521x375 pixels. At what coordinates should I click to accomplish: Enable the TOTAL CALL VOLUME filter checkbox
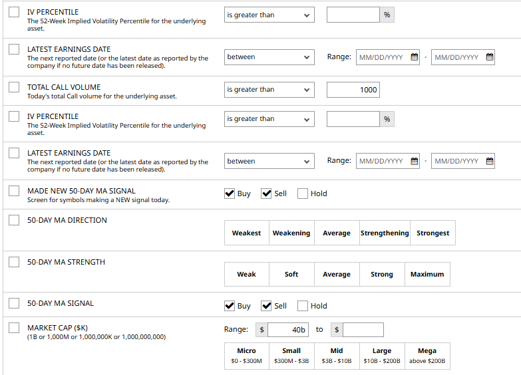[x=14, y=87]
